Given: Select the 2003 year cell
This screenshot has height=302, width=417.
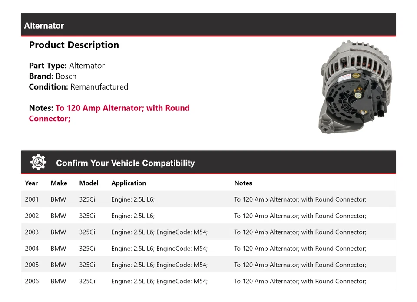Looking at the screenshot, I should click(32, 232).
